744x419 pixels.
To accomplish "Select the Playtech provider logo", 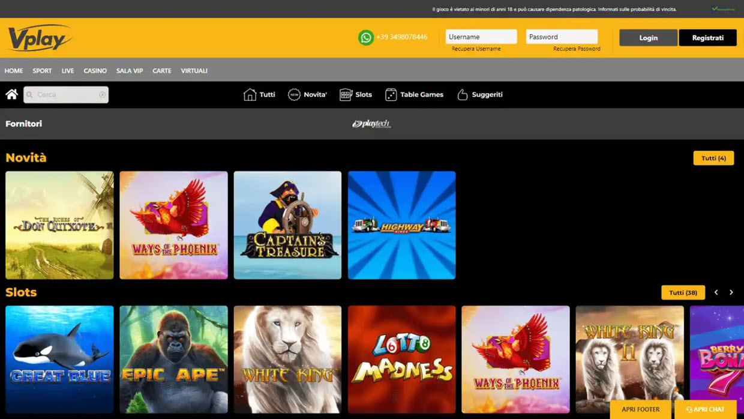I will tap(371, 124).
